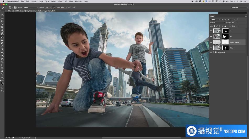Toggle visibility of the Victor layer
Viewport: 249px width, 139px height.
coord(211,48)
